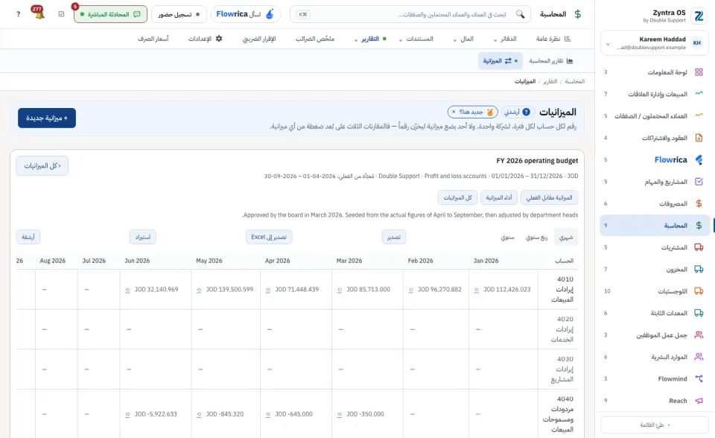Select the JOD 96,270.882 Feb cell
715x438 pixels.
pos(436,290)
